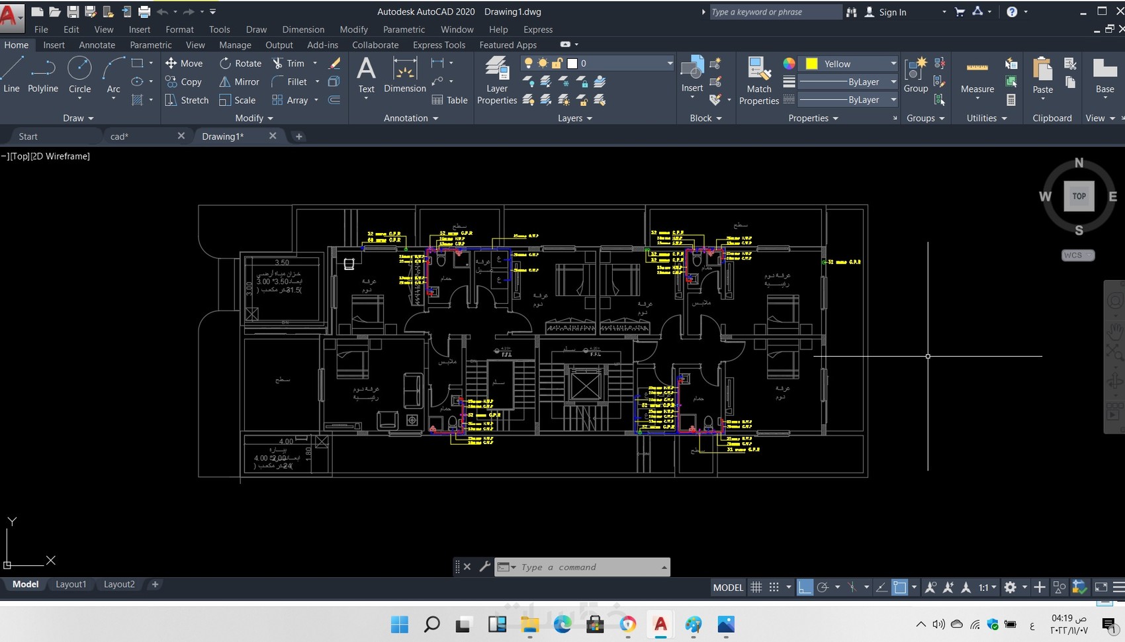1125x642 pixels.
Task: Click the Sign In button
Action: click(892, 12)
